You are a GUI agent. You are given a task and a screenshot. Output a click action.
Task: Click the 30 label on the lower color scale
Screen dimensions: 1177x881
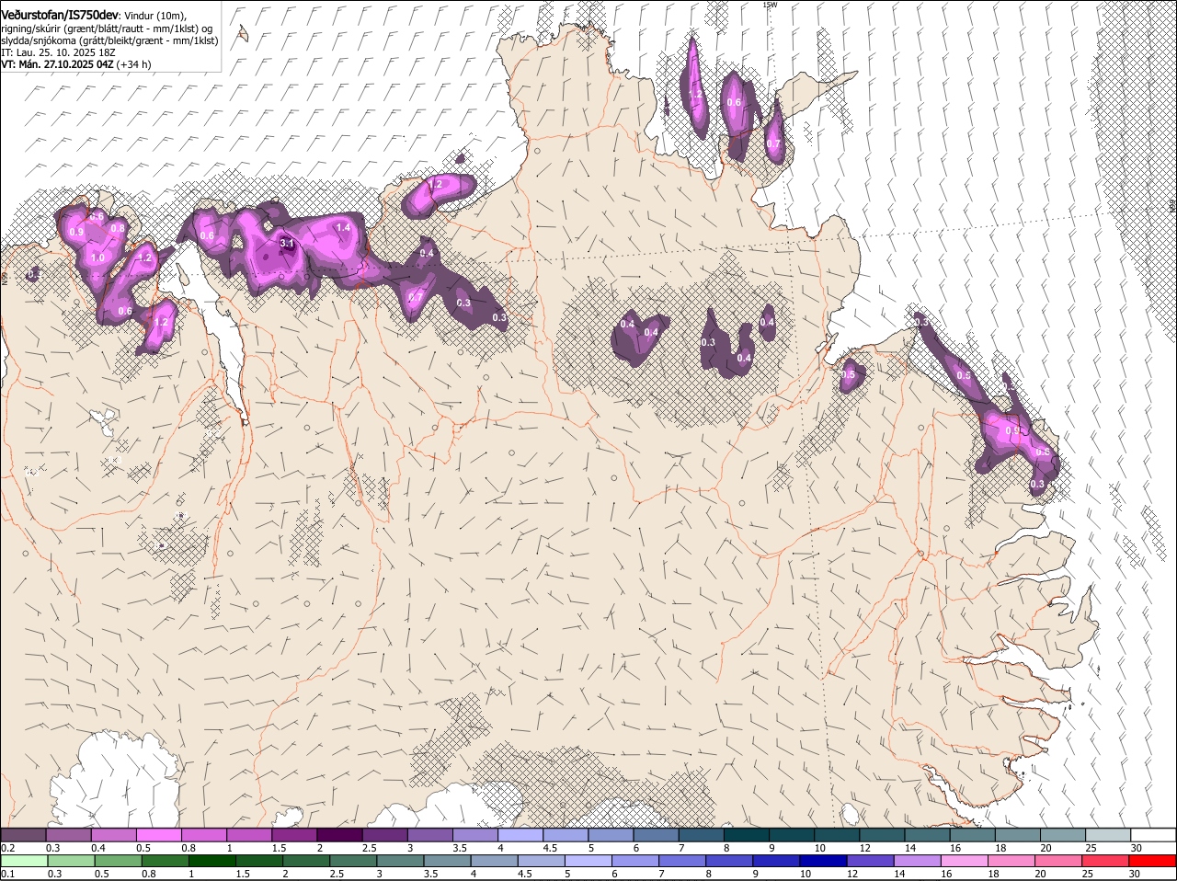pyautogui.click(x=1134, y=874)
